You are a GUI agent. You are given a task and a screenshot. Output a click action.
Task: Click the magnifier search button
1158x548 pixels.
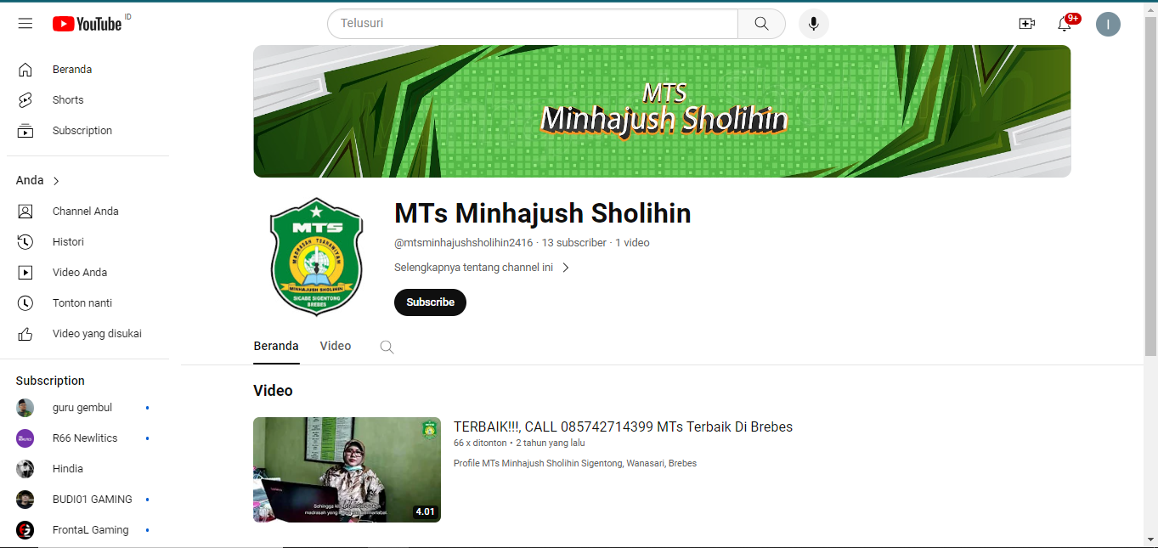(761, 24)
